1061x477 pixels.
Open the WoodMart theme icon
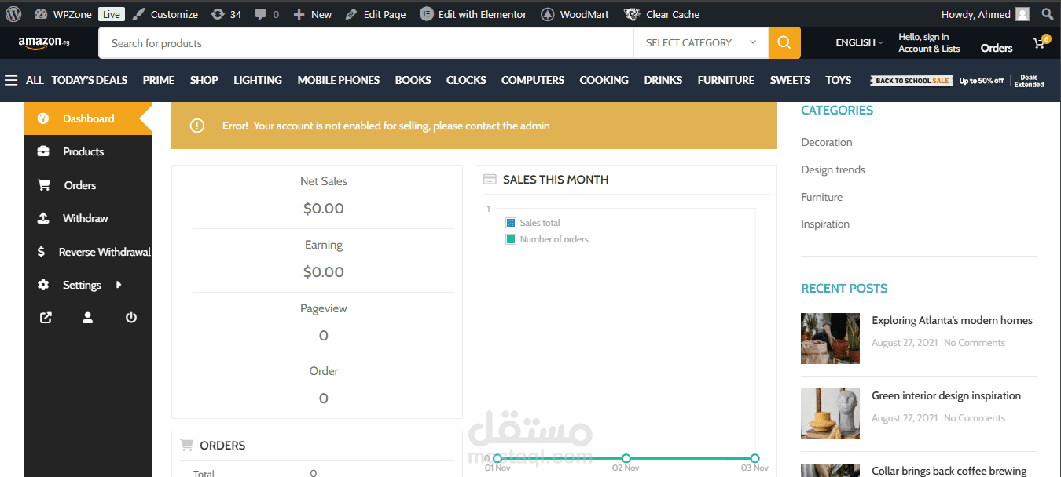pos(549,14)
